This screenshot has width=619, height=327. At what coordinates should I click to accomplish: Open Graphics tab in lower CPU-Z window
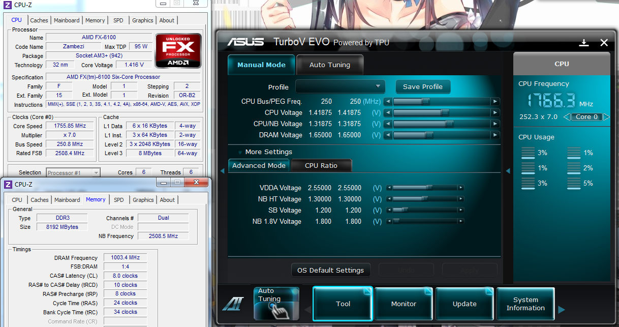pos(143,200)
